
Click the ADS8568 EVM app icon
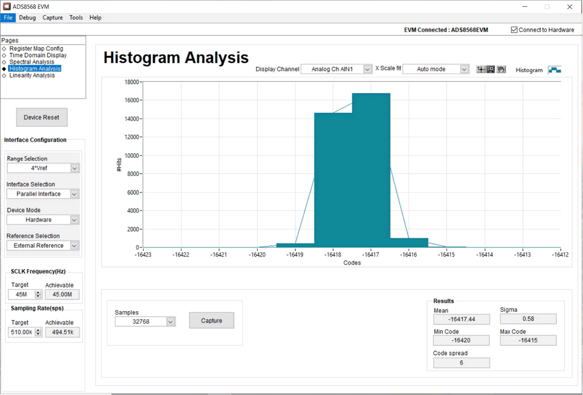point(6,6)
